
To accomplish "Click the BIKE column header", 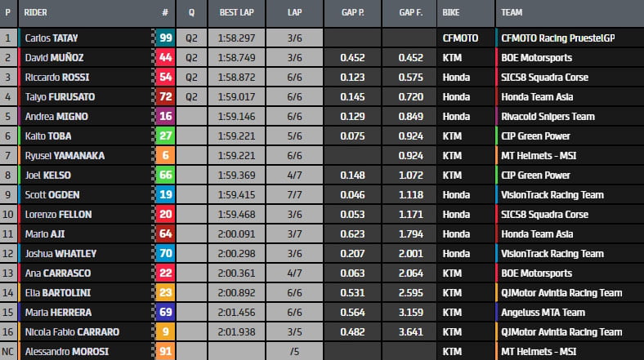I will coord(450,14).
